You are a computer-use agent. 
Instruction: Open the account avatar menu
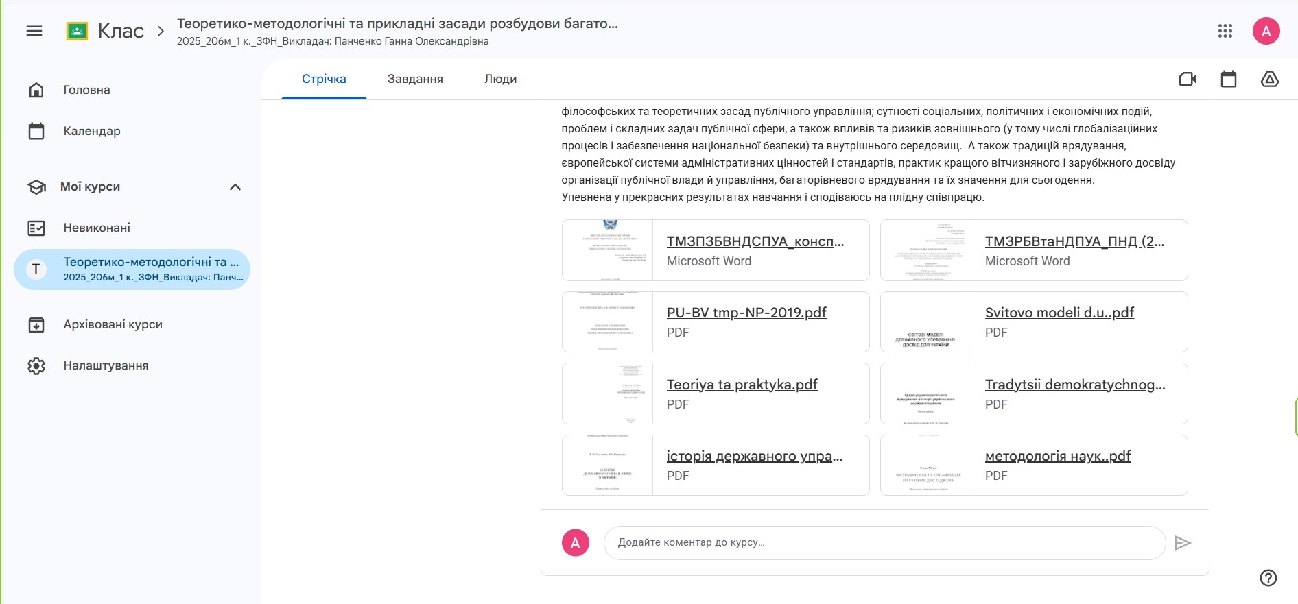[x=1266, y=31]
